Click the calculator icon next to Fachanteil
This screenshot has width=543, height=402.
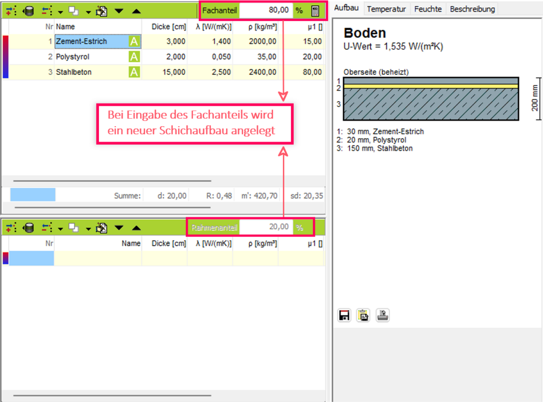pos(315,11)
